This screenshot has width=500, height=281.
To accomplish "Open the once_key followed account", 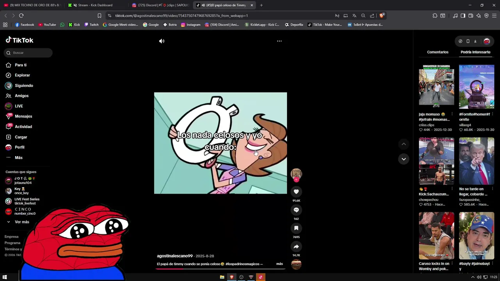I will pos(17,191).
